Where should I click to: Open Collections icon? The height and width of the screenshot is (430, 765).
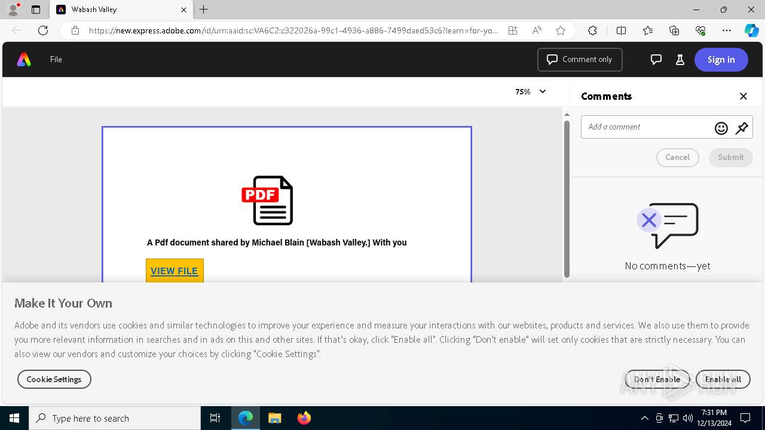point(674,30)
